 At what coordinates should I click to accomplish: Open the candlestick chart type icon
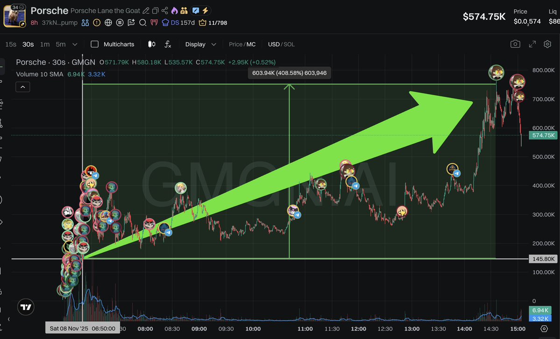point(152,44)
